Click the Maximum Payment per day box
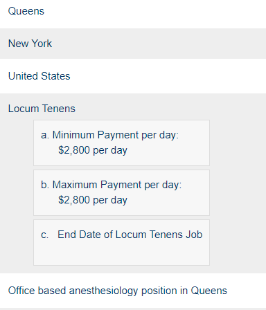 (121, 192)
